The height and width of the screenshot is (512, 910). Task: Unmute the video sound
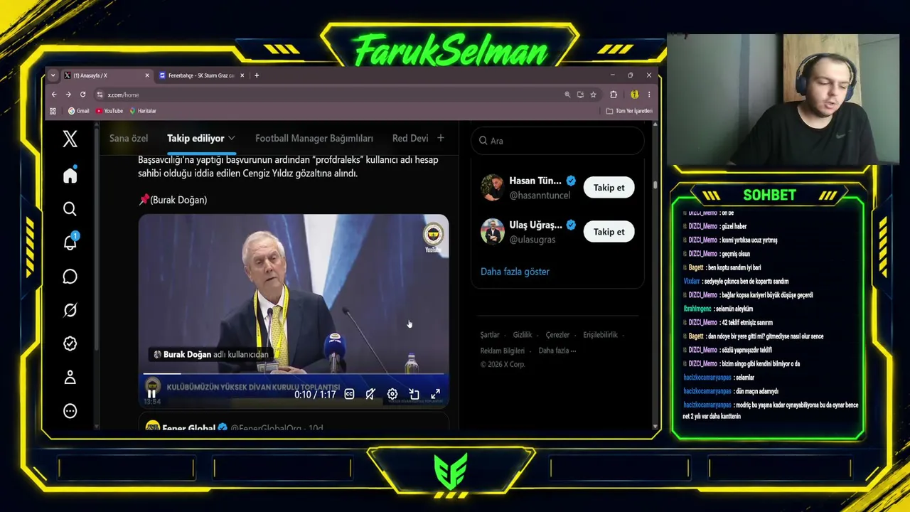pyautogui.click(x=370, y=394)
